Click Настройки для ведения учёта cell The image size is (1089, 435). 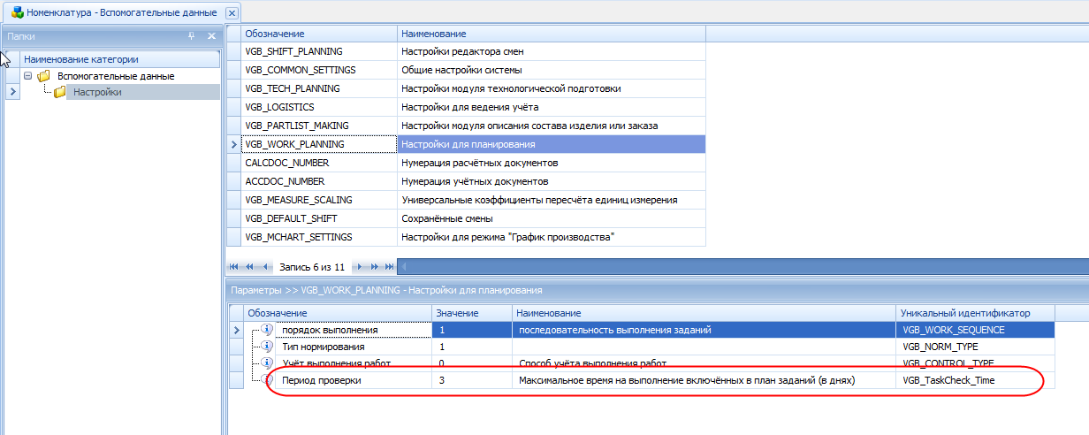[x=552, y=107]
